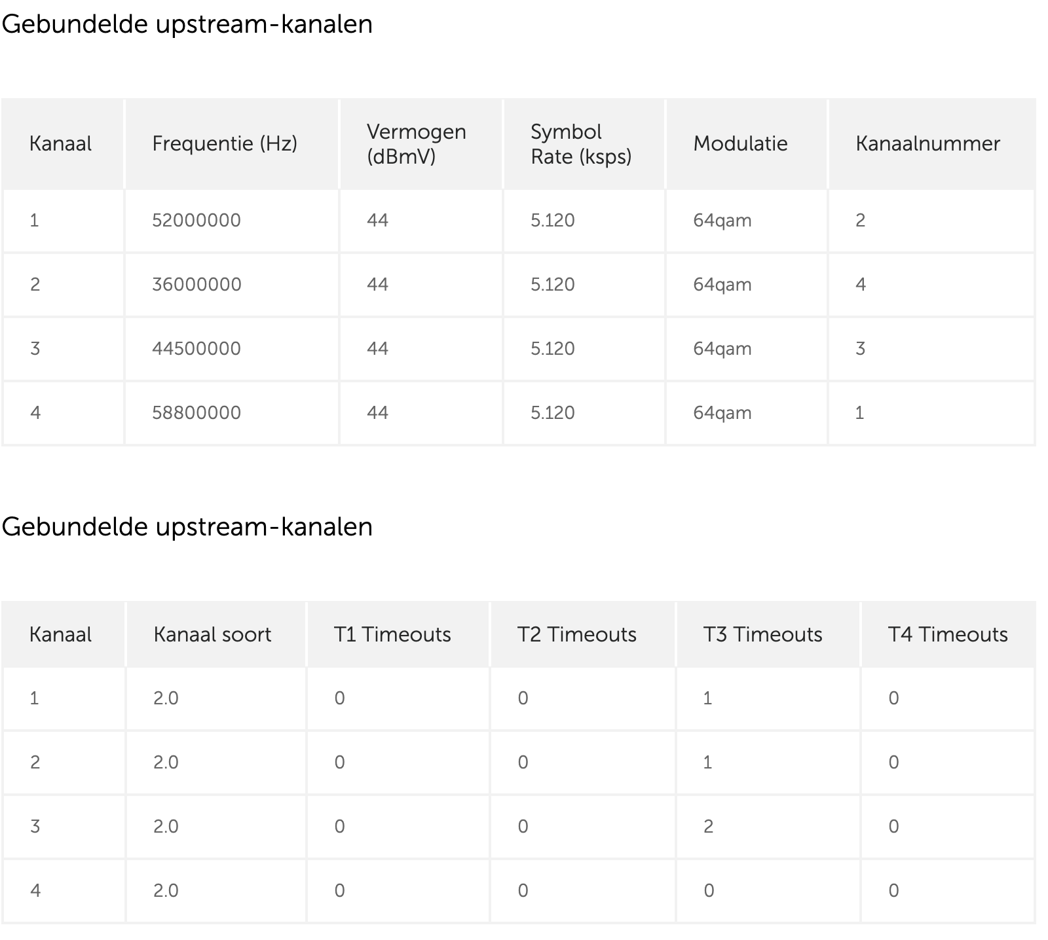The height and width of the screenshot is (940, 1048).
Task: Click the Kanaalnummer column header
Action: pyautogui.click(x=927, y=143)
